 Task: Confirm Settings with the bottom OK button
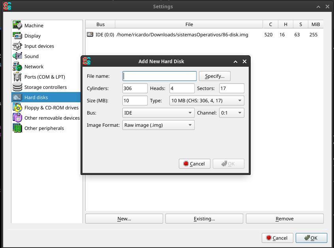pyautogui.click(x=311, y=238)
